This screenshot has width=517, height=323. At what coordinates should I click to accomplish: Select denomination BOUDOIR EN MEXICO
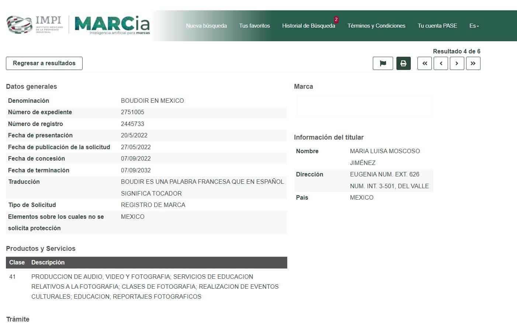(x=152, y=101)
